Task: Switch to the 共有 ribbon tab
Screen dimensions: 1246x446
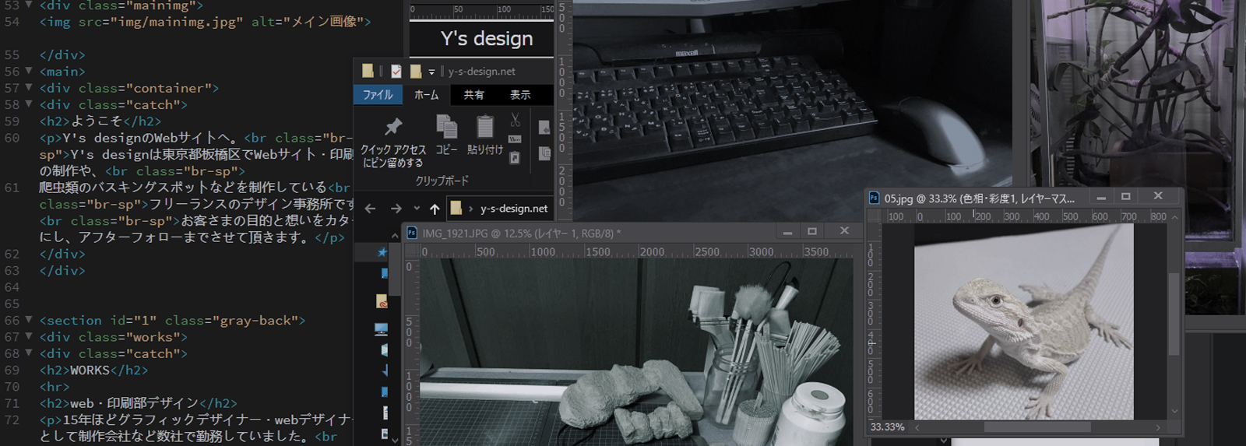Action: click(x=473, y=94)
